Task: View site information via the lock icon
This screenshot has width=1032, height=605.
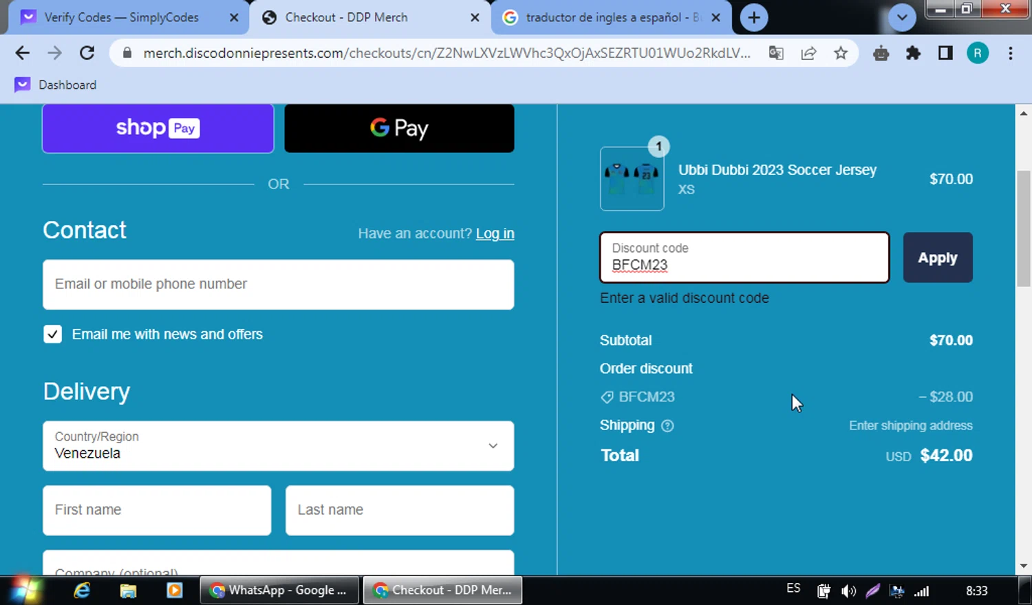Action: point(127,53)
